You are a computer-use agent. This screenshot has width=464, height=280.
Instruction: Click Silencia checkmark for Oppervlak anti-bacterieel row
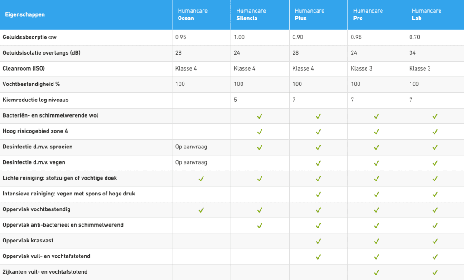[260, 226]
